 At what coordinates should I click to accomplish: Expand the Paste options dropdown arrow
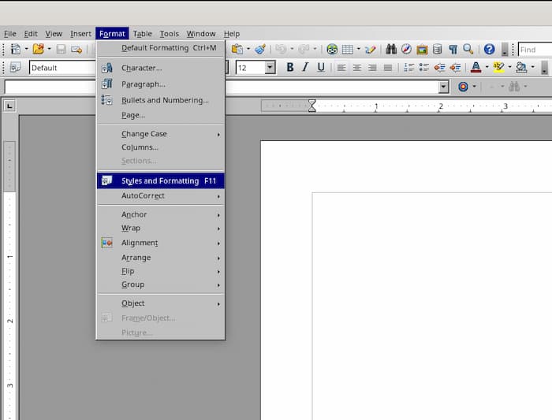pos(248,49)
